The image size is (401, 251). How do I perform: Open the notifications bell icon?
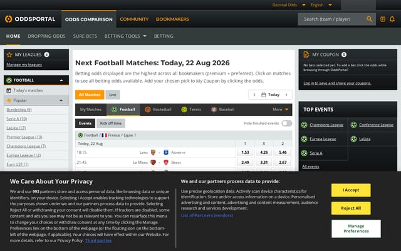(x=392, y=19)
